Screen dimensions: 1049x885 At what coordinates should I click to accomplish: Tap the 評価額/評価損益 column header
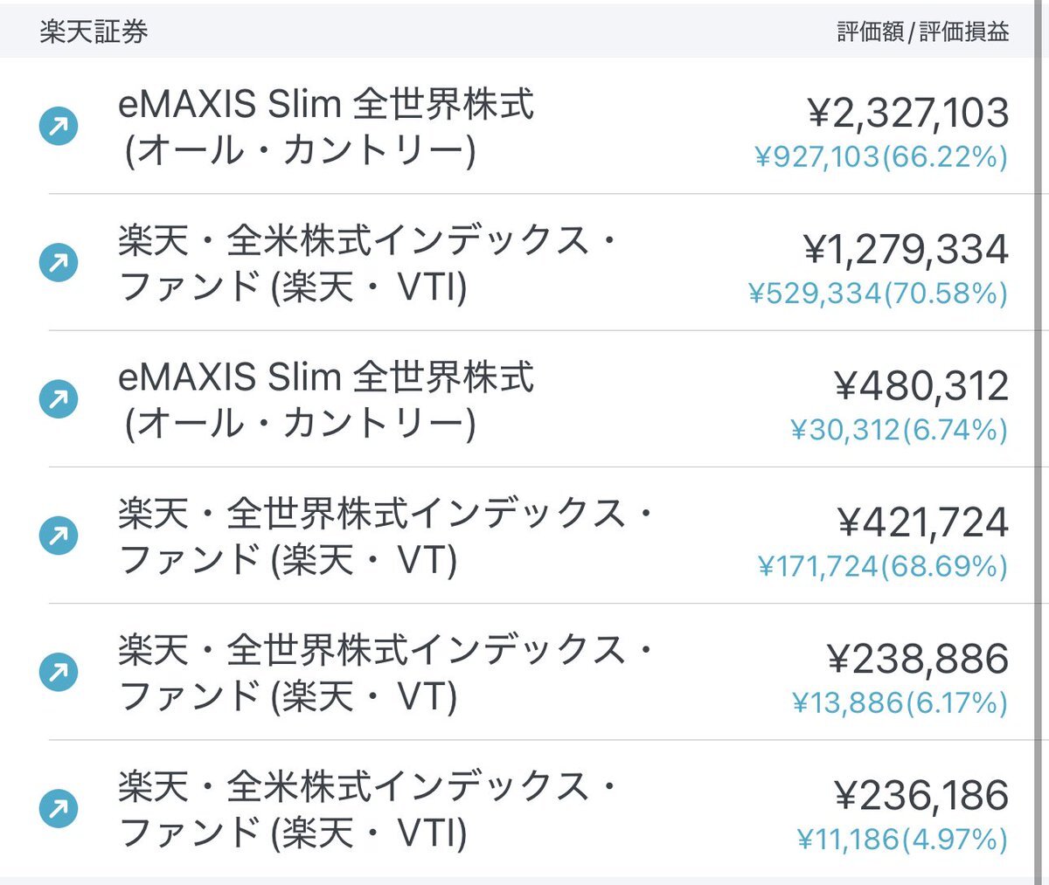pyautogui.click(x=923, y=32)
